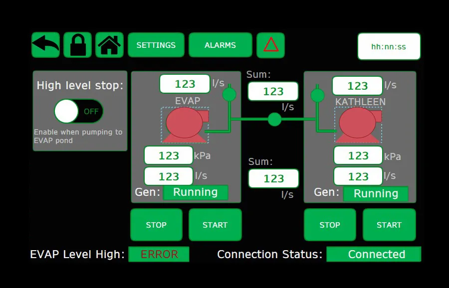Toggle the High level stop switch
The height and width of the screenshot is (288, 449).
tap(79, 112)
